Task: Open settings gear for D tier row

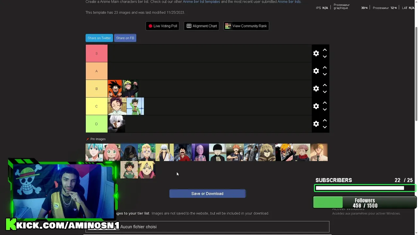Action: [x=316, y=124]
